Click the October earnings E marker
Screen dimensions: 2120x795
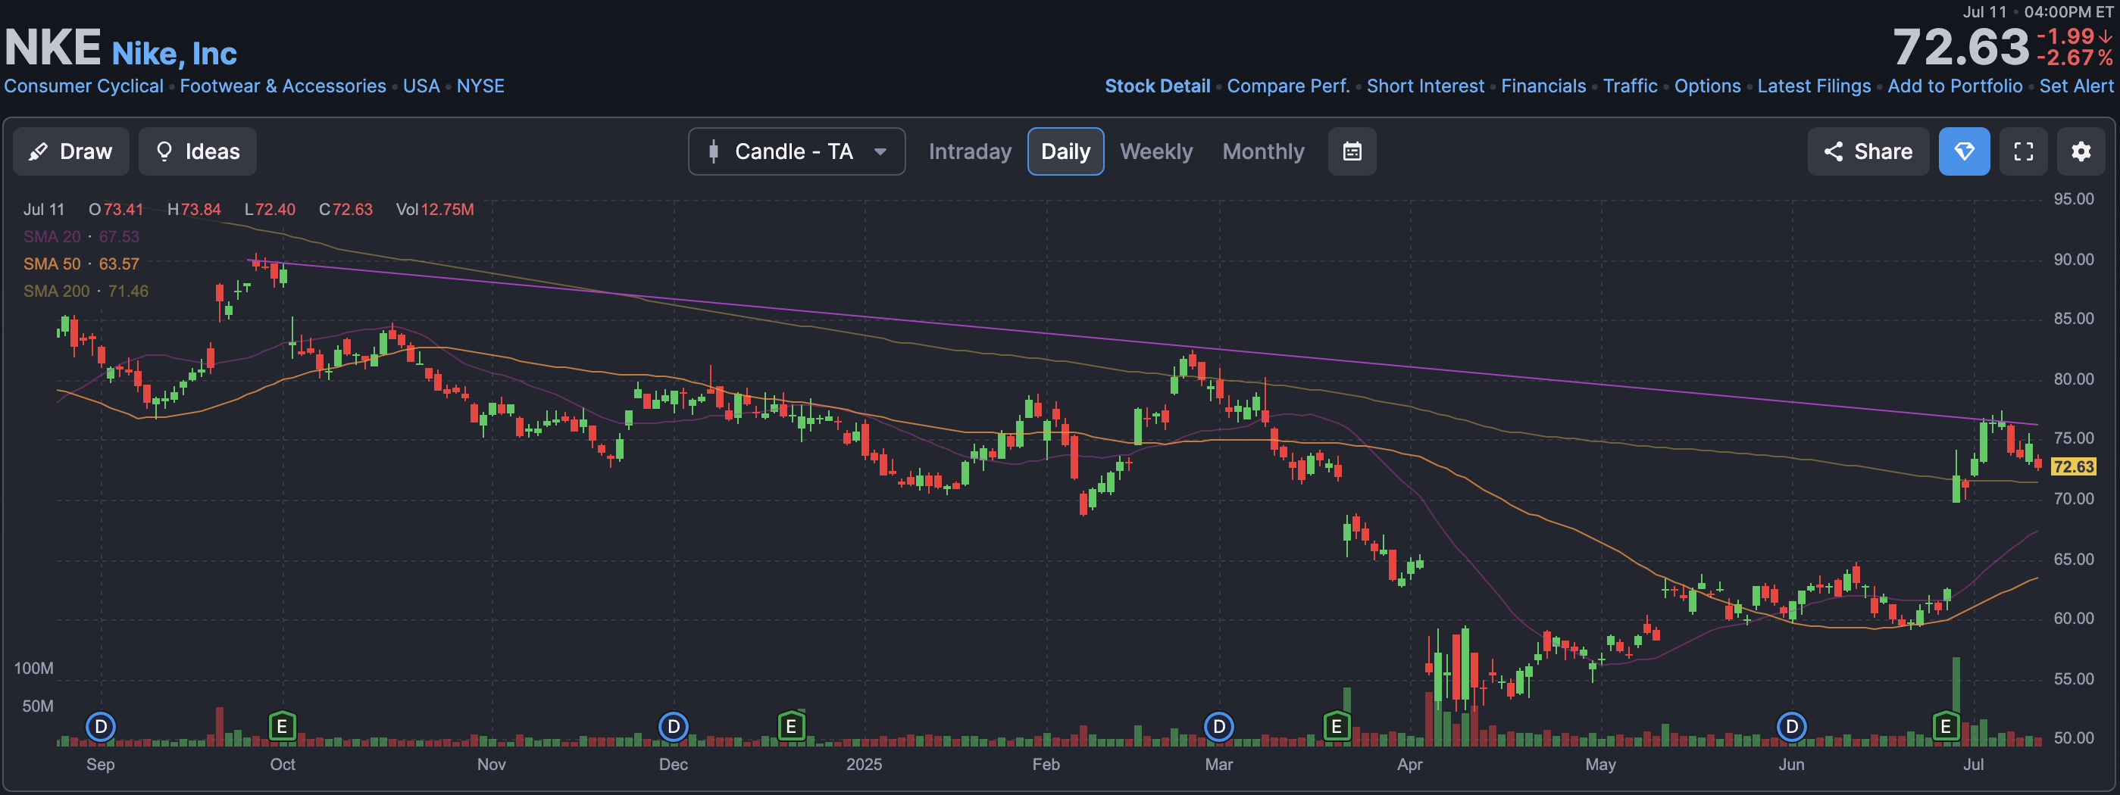pyautogui.click(x=283, y=727)
